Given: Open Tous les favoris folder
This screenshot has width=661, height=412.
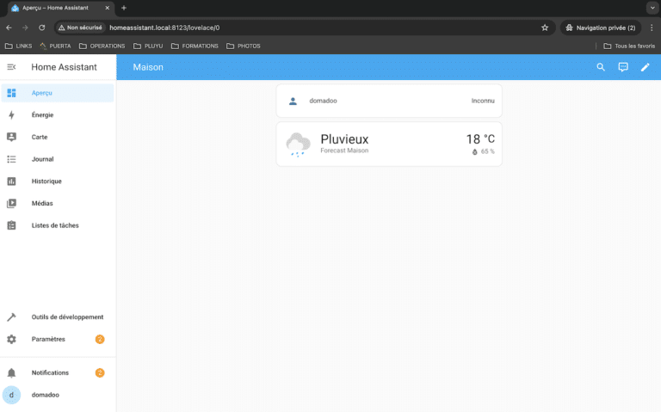Looking at the screenshot, I should pyautogui.click(x=629, y=46).
